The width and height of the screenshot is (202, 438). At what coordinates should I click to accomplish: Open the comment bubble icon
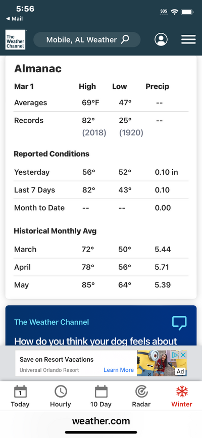pos(179,323)
